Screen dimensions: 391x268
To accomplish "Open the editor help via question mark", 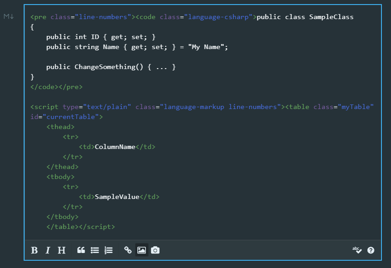I will click(371, 250).
